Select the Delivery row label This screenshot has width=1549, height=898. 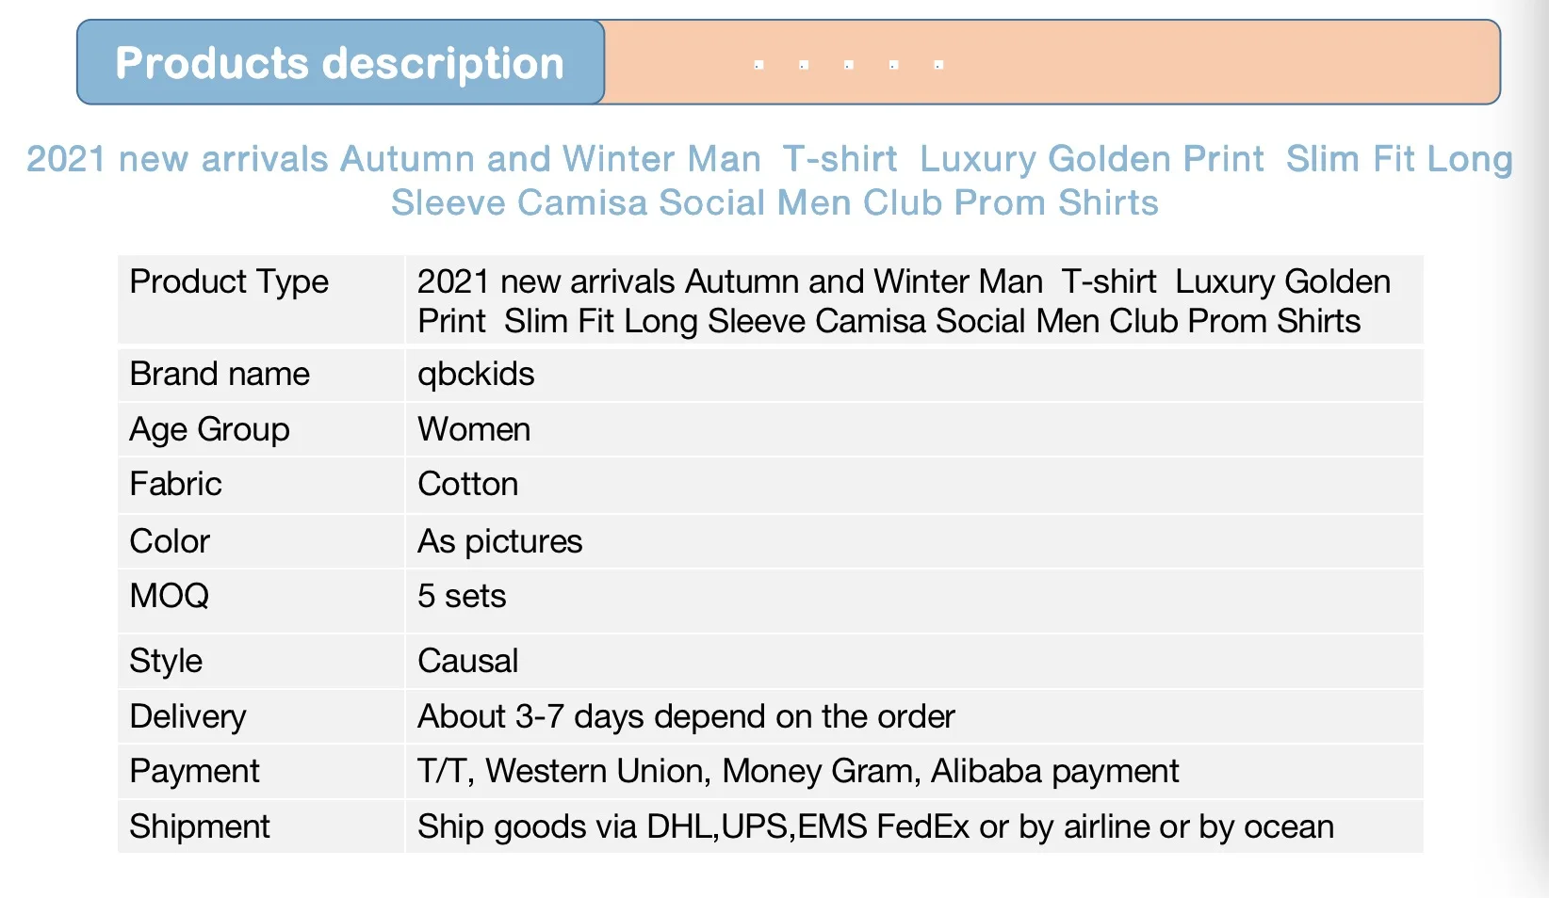point(188,716)
